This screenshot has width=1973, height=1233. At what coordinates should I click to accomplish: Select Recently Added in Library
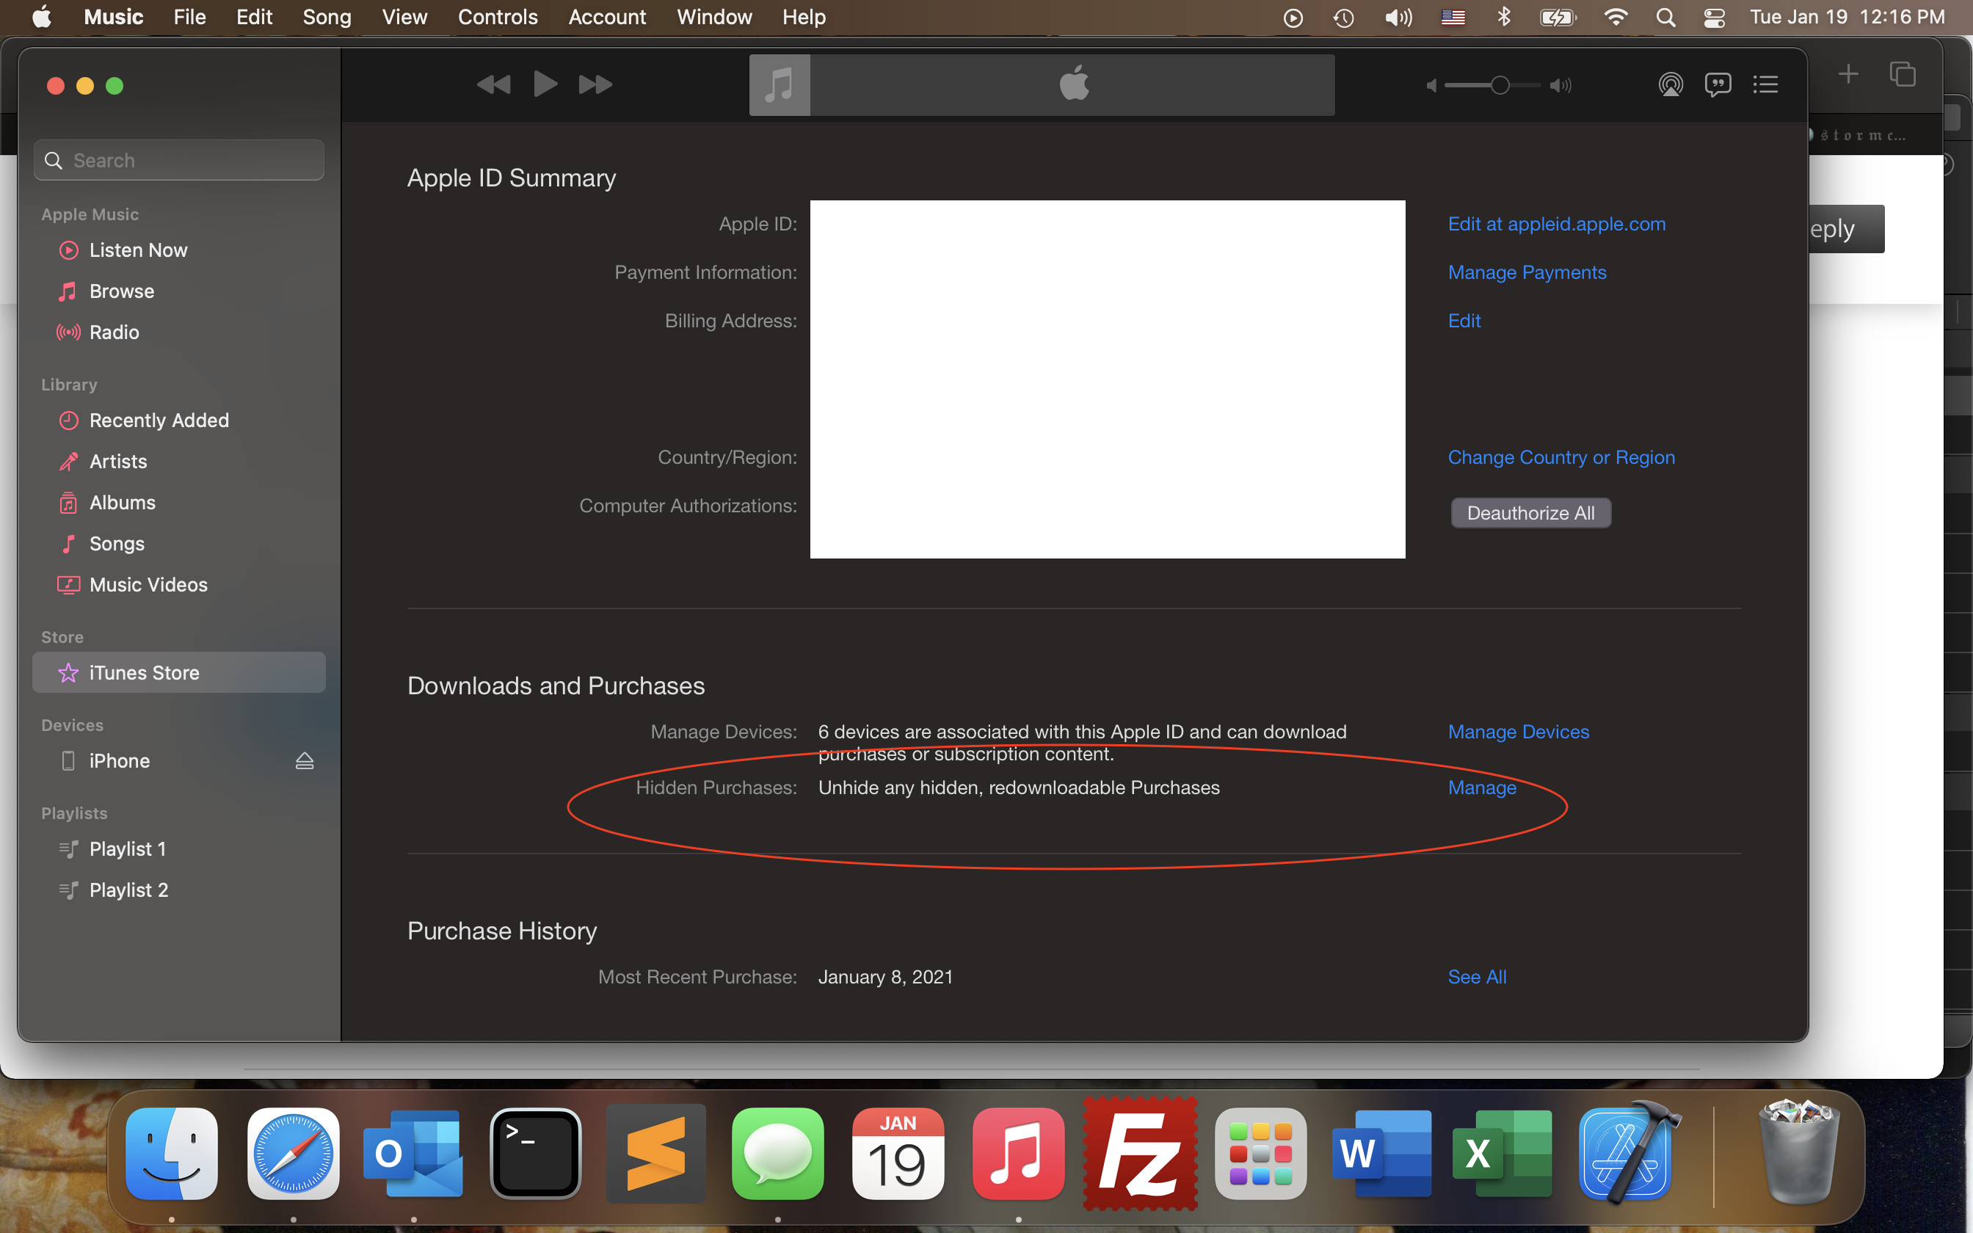(x=159, y=420)
